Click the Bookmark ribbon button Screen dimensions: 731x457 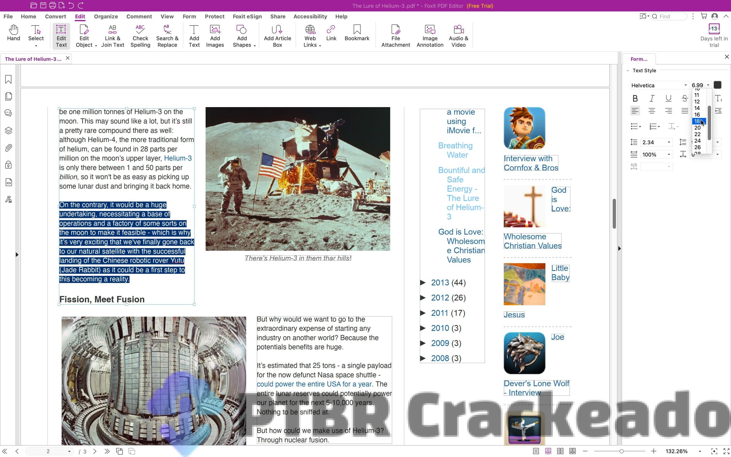click(357, 33)
